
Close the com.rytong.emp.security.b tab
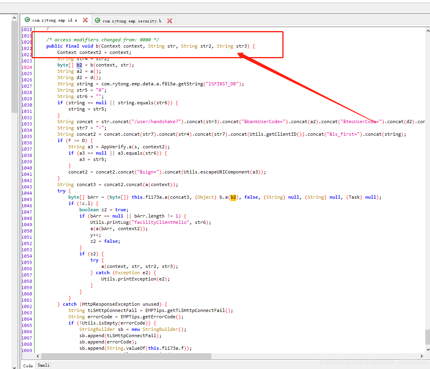coord(169,21)
